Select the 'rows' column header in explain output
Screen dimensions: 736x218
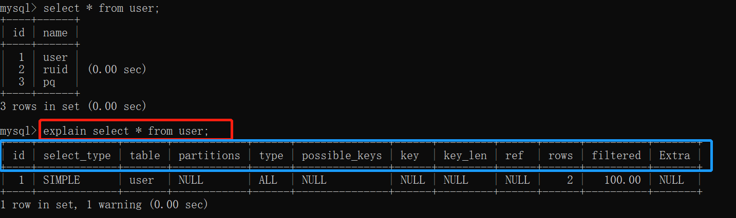click(560, 156)
